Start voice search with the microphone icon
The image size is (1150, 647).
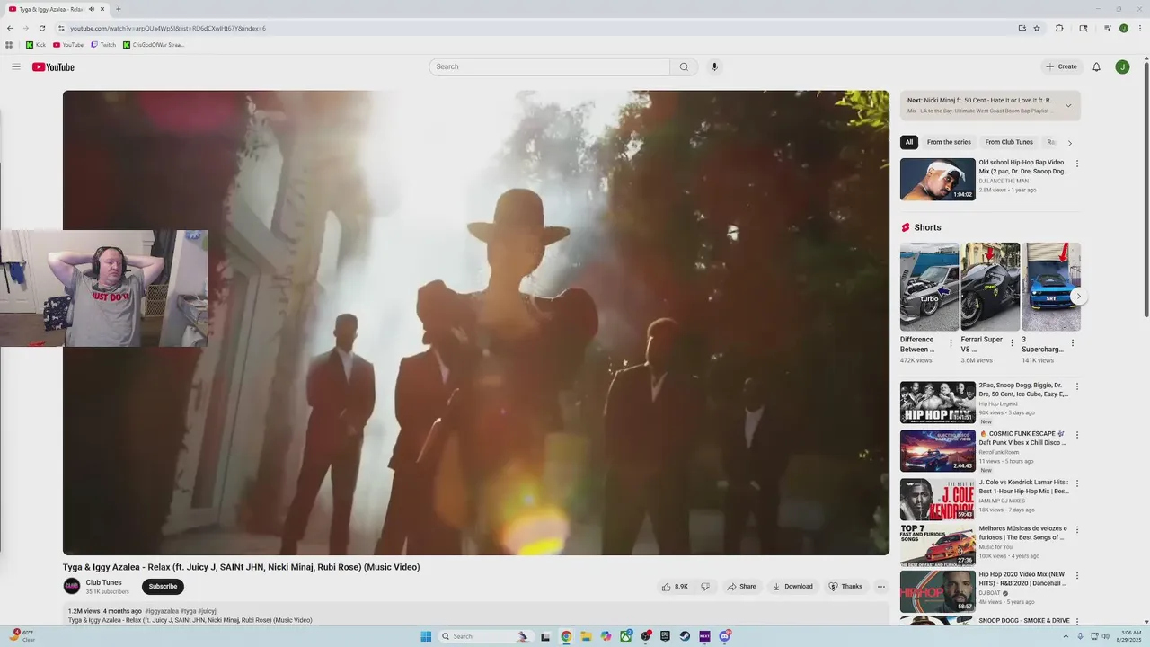coord(714,66)
